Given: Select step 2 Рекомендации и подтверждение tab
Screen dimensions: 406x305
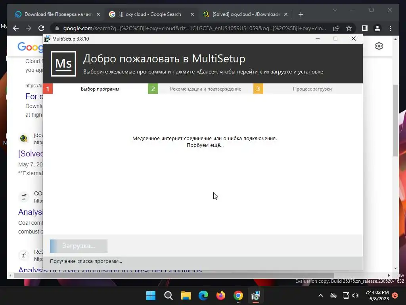Looking at the screenshot, I should click(201, 89).
